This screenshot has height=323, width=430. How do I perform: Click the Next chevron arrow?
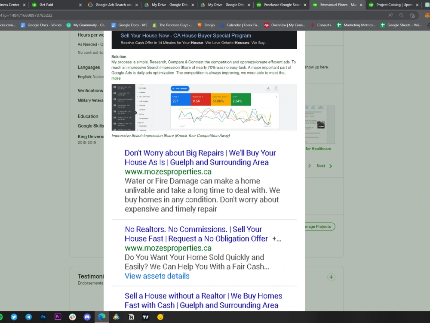[330, 166]
